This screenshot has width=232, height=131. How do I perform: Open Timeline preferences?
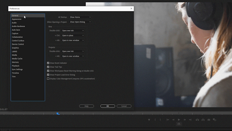[x=28, y=73]
